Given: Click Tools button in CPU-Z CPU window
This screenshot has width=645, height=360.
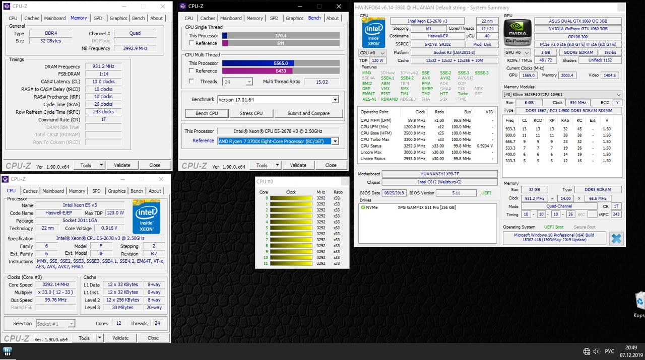Looking at the screenshot, I should click(x=84, y=338).
